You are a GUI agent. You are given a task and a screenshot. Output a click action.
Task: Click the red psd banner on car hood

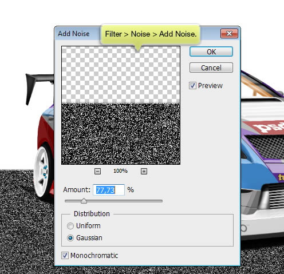[x=265, y=127]
